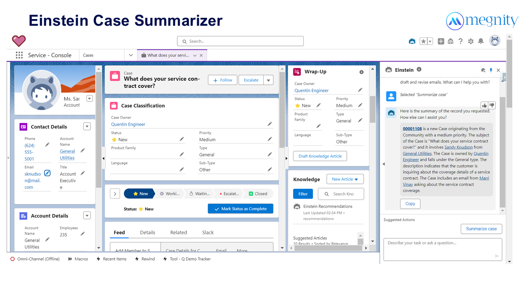Open case 00001108 link in summary

tap(412, 129)
